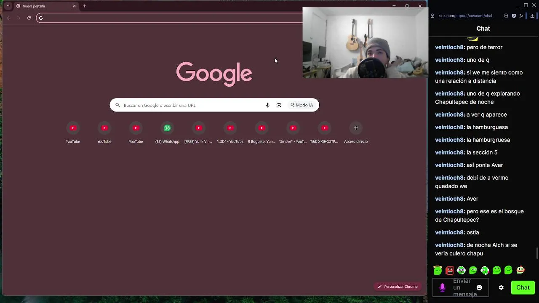Open chat settings gear icon
The height and width of the screenshot is (303, 539).
pyautogui.click(x=501, y=287)
